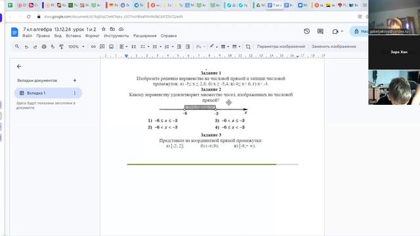Screen dimensions: 420x236
Task: Reload the browser page
Action: tap(28, 16)
